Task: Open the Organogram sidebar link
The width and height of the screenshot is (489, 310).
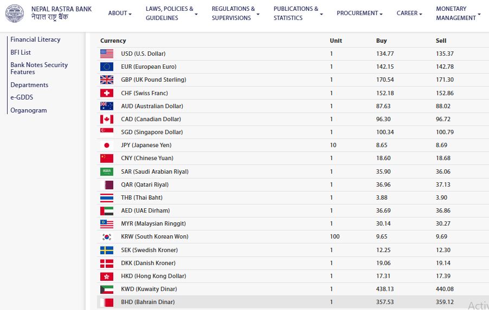Action: pyautogui.click(x=29, y=110)
